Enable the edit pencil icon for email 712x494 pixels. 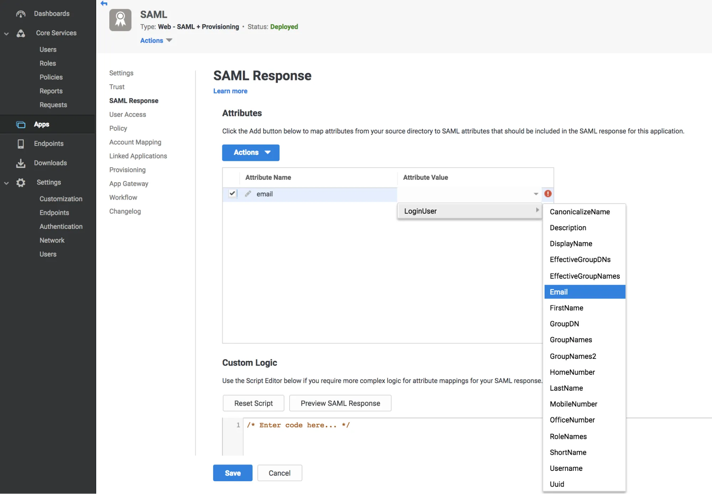(x=247, y=194)
